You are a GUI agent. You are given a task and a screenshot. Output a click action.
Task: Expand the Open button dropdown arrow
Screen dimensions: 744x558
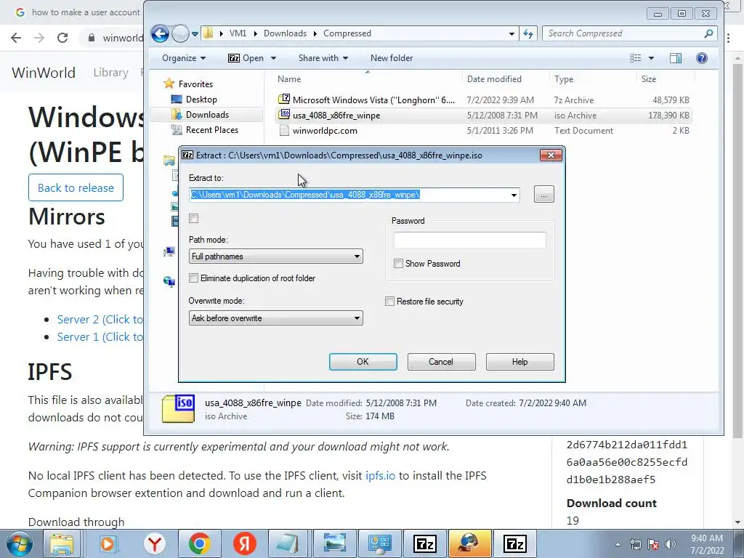pyautogui.click(x=273, y=58)
